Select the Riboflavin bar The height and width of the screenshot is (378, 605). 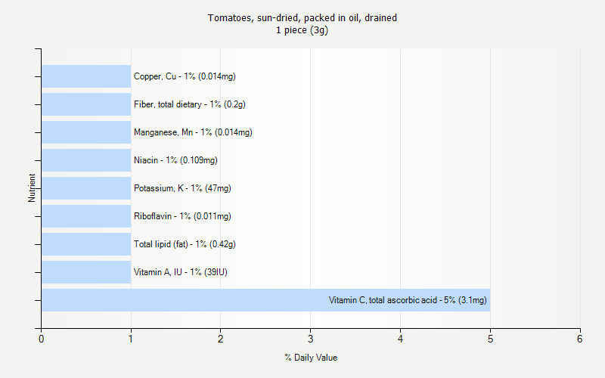86,216
